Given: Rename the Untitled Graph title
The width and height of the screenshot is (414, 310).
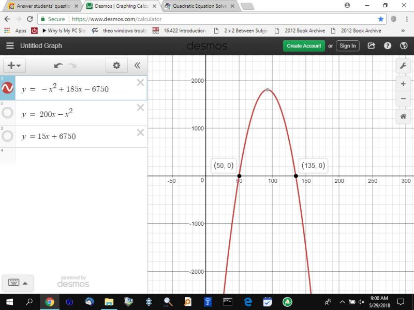Looking at the screenshot, I should coord(41,45).
